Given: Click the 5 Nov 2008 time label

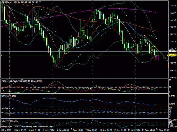Looking at the screenshot, I should pyautogui.click(x=6, y=130).
